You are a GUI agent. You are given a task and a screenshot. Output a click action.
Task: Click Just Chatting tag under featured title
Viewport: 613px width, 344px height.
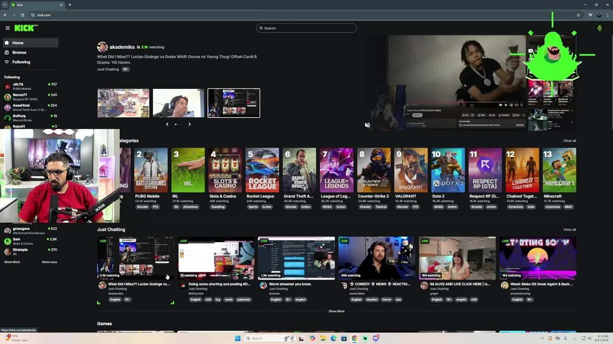click(x=108, y=69)
